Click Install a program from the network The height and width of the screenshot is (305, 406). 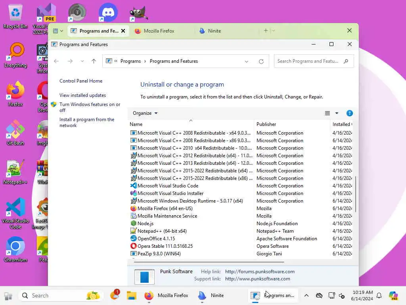(x=87, y=122)
